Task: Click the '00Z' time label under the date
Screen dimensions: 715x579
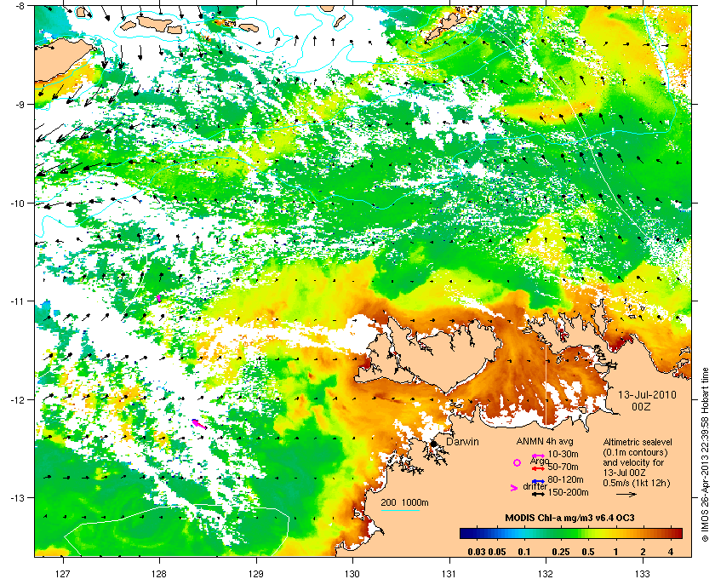Action: point(641,406)
